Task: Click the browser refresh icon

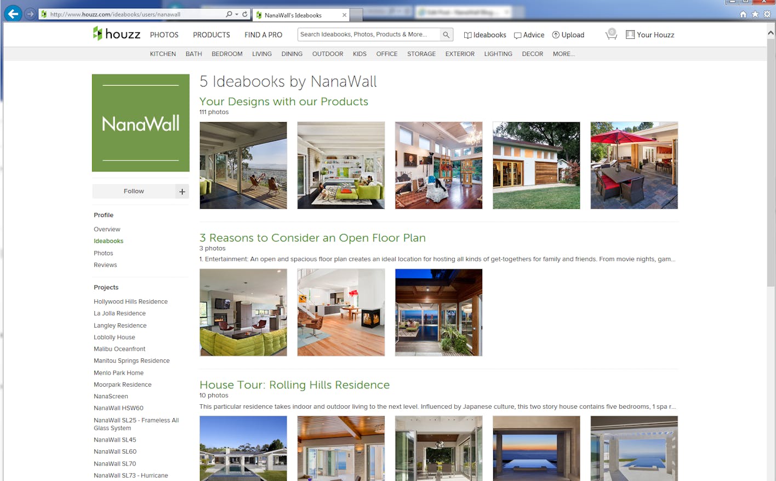Action: point(245,14)
